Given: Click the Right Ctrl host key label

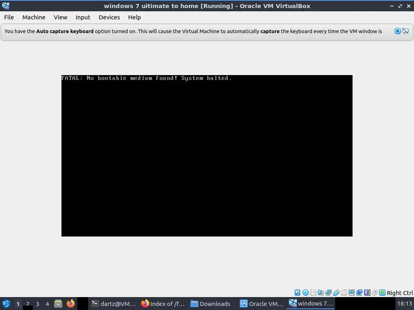Looking at the screenshot, I should [x=400, y=293].
